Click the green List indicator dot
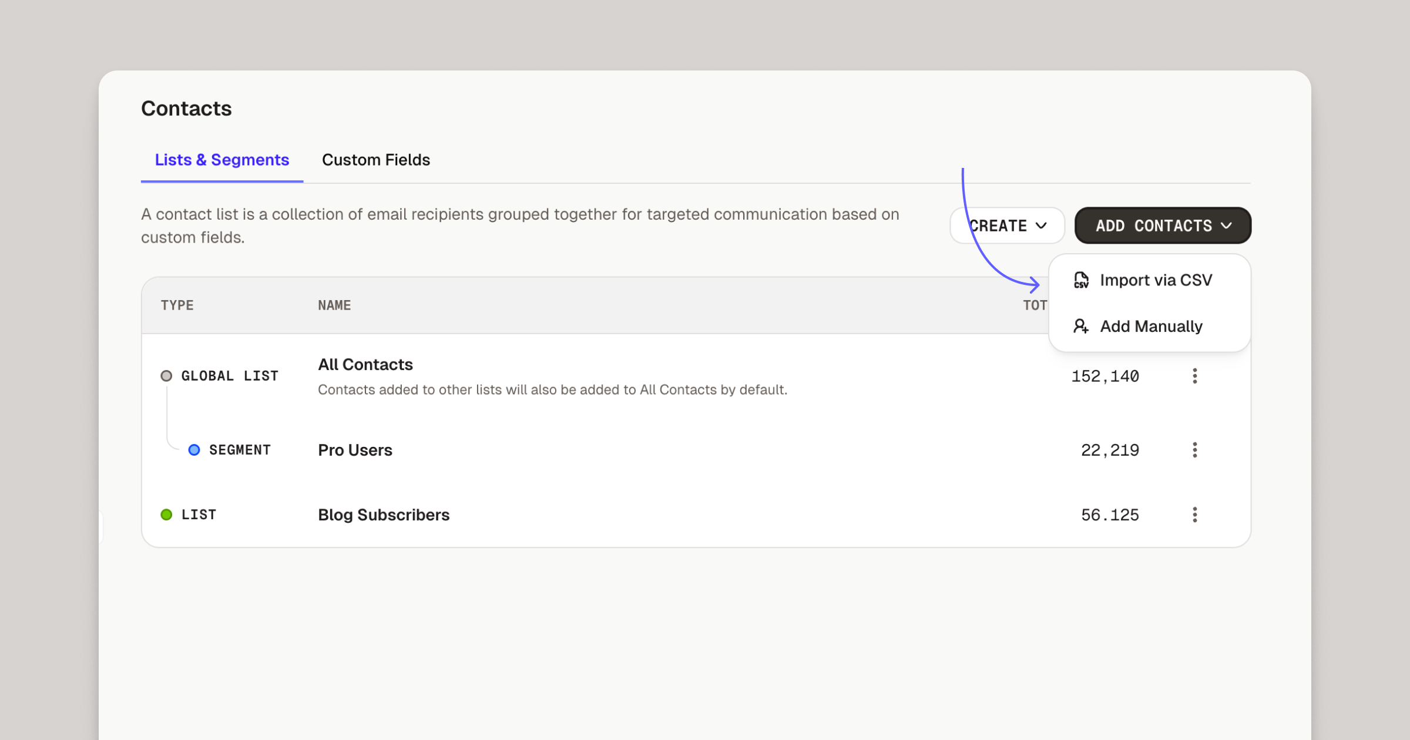Viewport: 1410px width, 740px height. pyautogui.click(x=166, y=514)
